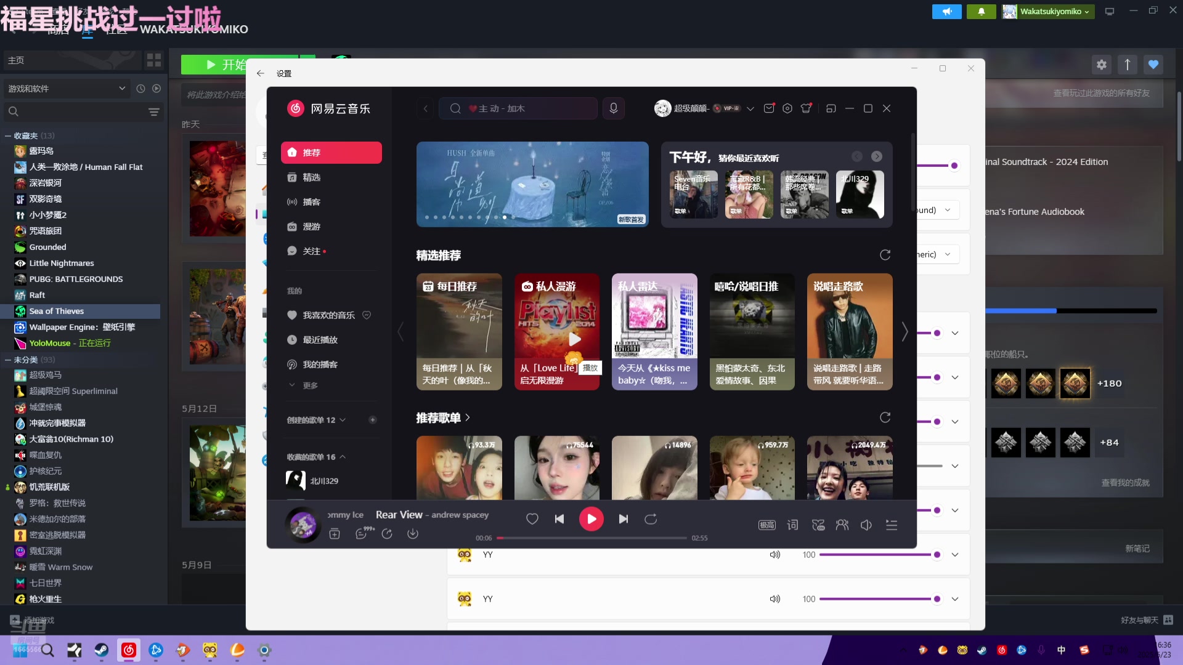This screenshot has height=665, width=1183.
Task: Switch to mini player mode icon
Action: point(831,108)
